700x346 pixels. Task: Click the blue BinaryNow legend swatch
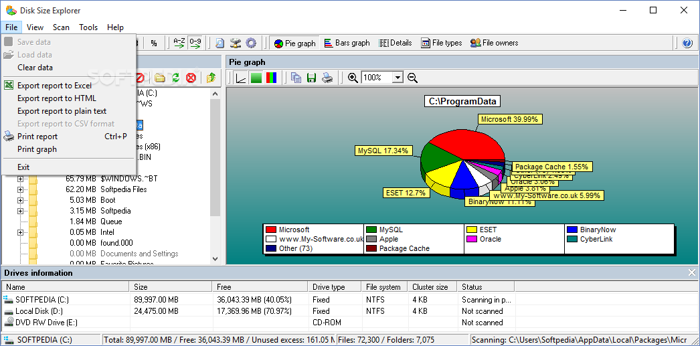coord(572,230)
